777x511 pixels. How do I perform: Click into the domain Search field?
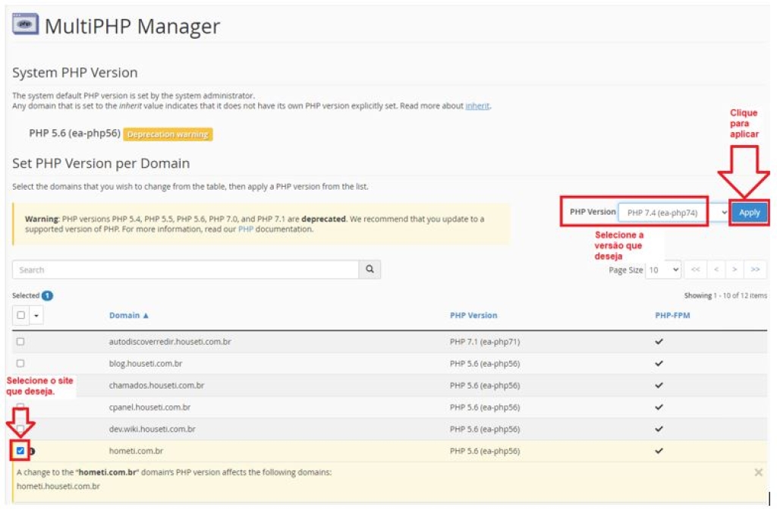[185, 270]
